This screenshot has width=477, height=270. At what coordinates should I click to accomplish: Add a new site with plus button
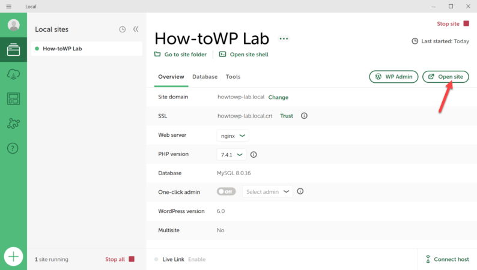[13, 257]
